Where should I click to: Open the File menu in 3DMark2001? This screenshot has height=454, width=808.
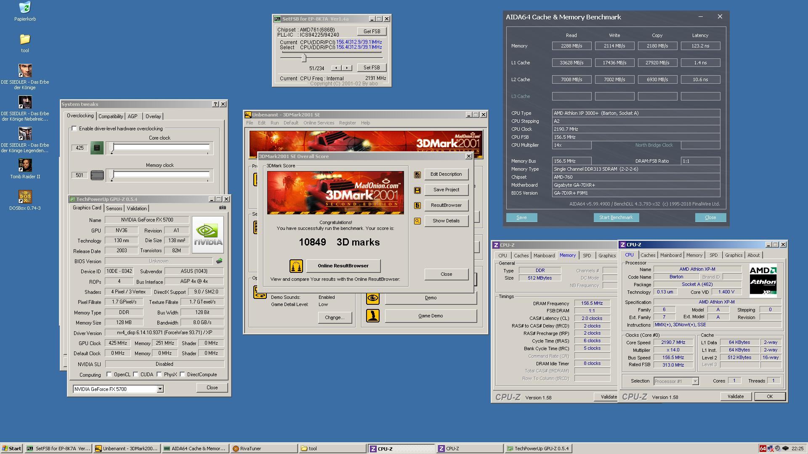250,123
